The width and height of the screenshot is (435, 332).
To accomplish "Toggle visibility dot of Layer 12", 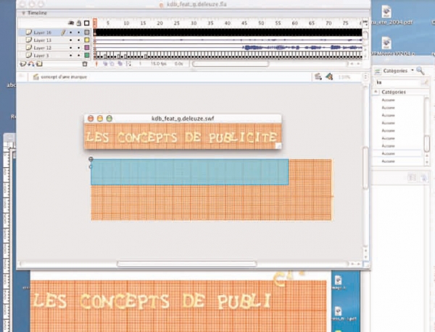I will (71, 48).
